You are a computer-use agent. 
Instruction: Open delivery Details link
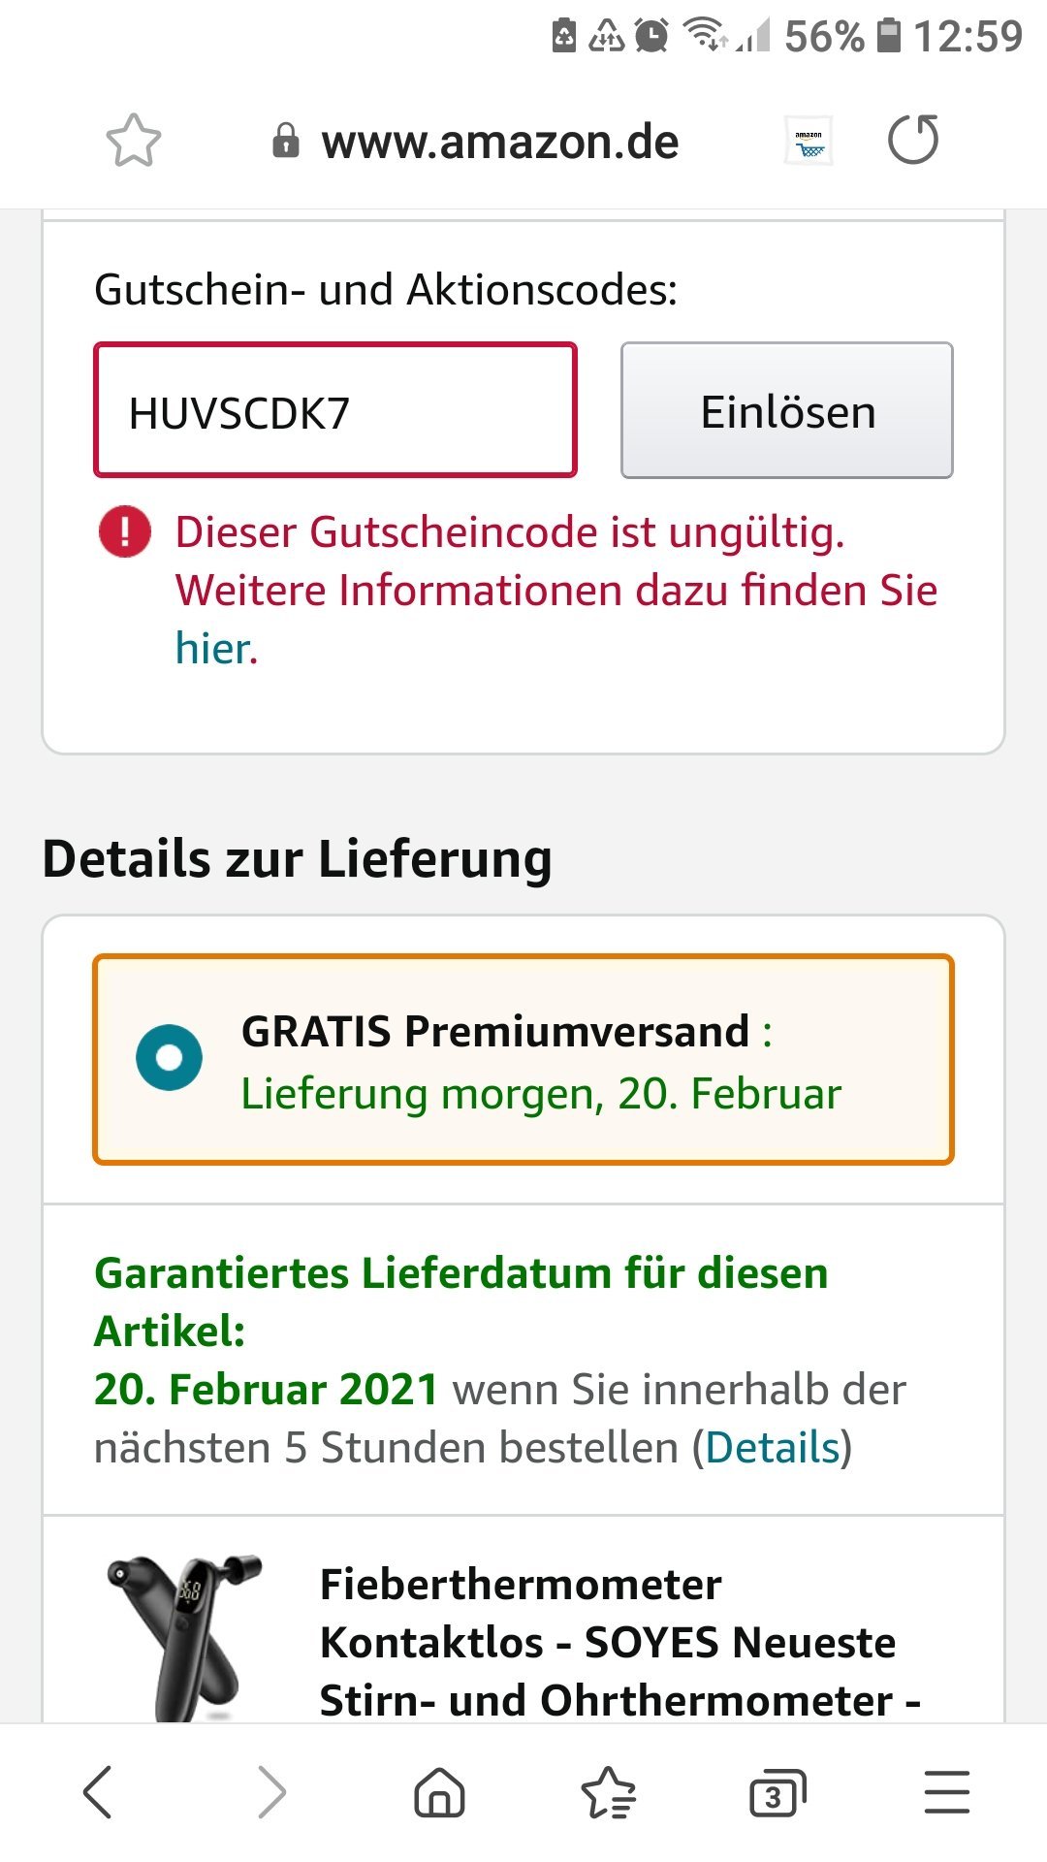(772, 1448)
